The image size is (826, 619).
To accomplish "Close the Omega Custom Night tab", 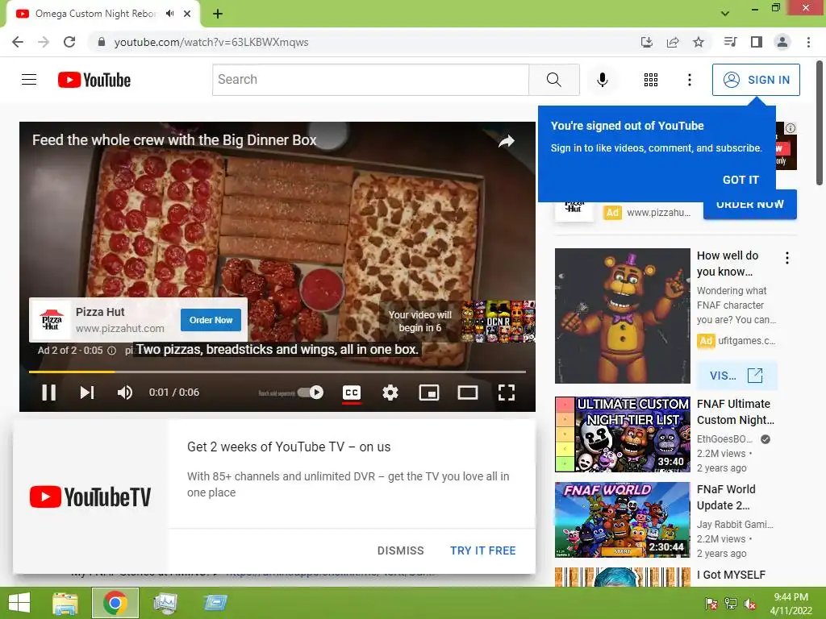I will [x=187, y=14].
